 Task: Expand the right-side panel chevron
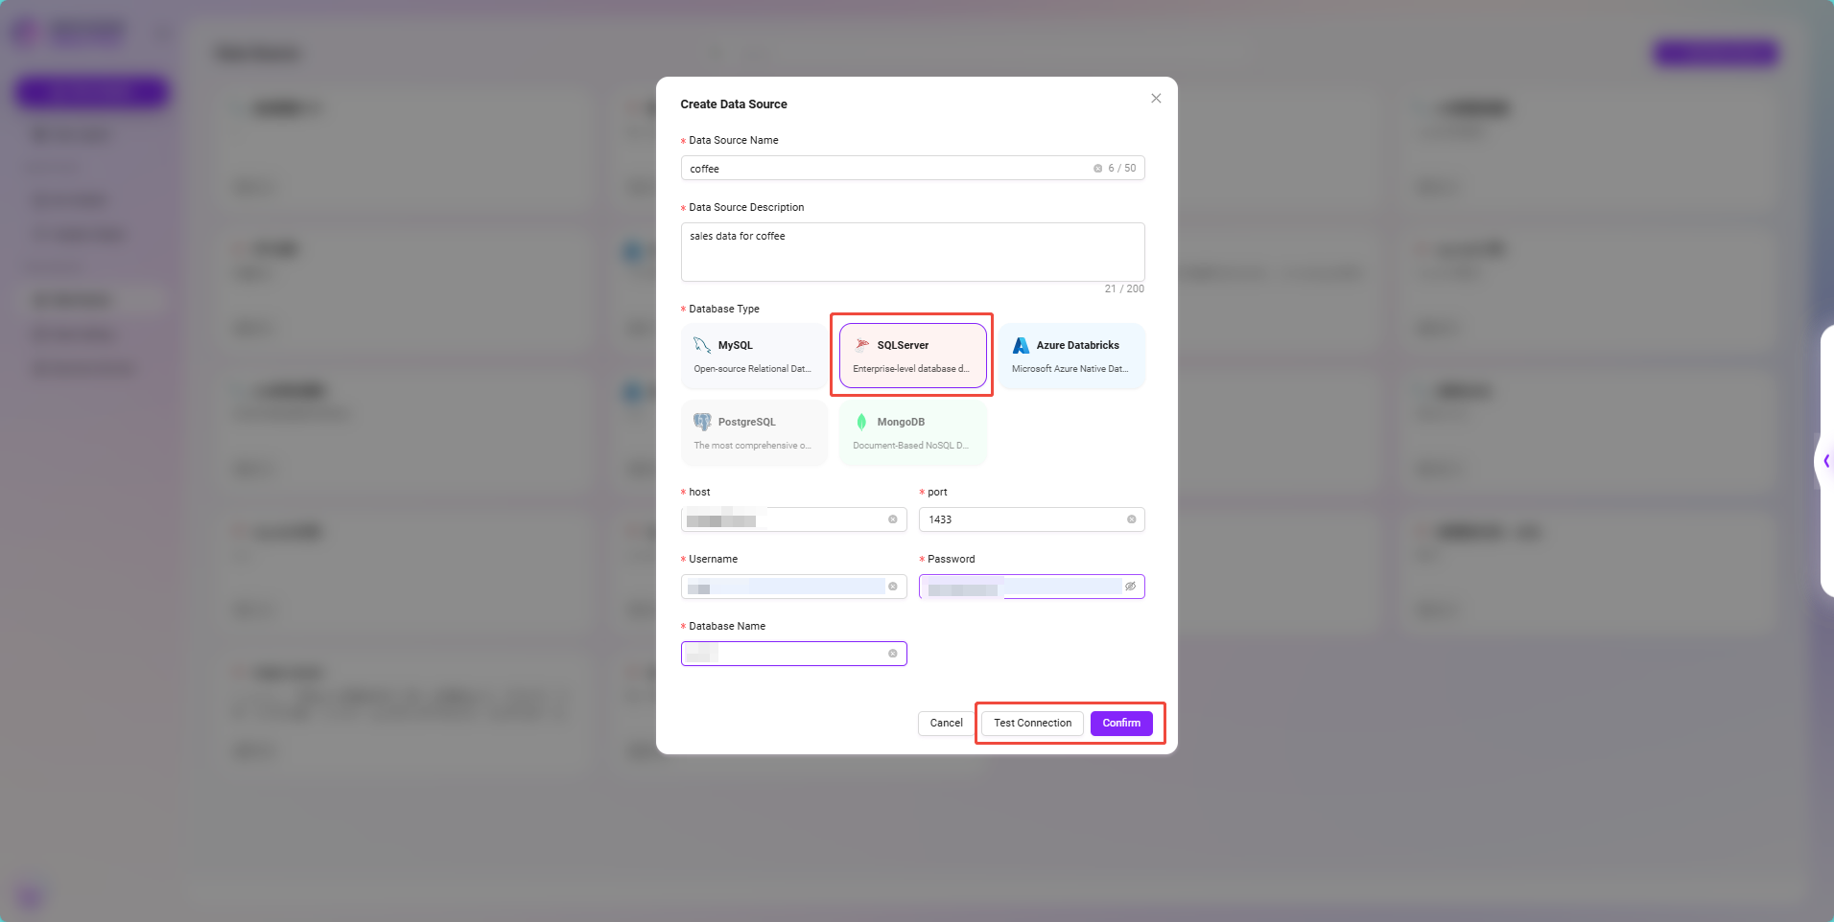pyautogui.click(x=1825, y=461)
